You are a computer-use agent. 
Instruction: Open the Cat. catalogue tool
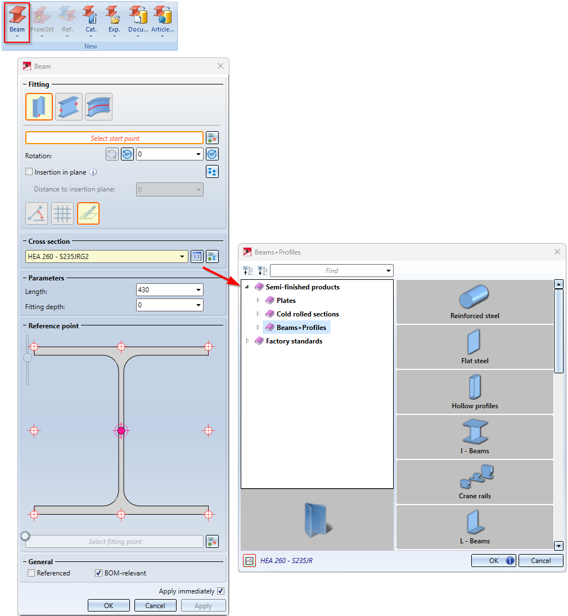(91, 23)
